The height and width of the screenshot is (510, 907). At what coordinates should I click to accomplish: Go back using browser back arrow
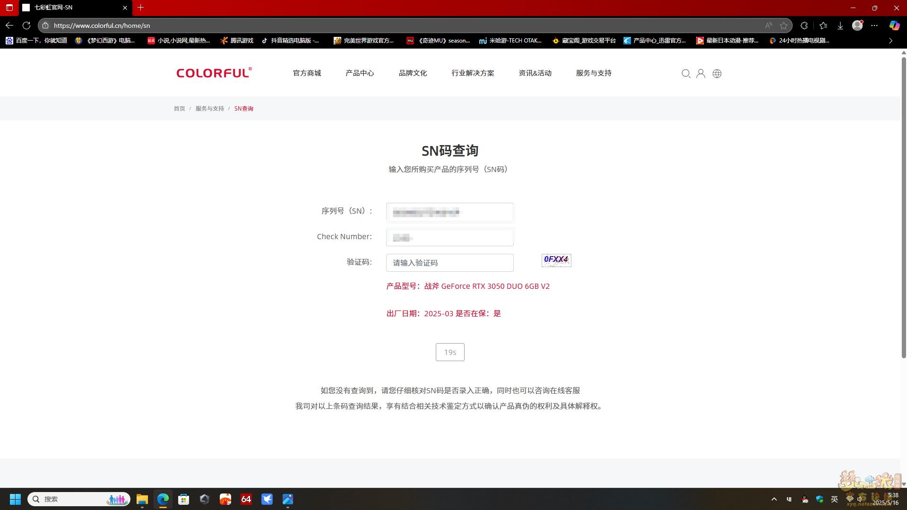coord(9,26)
